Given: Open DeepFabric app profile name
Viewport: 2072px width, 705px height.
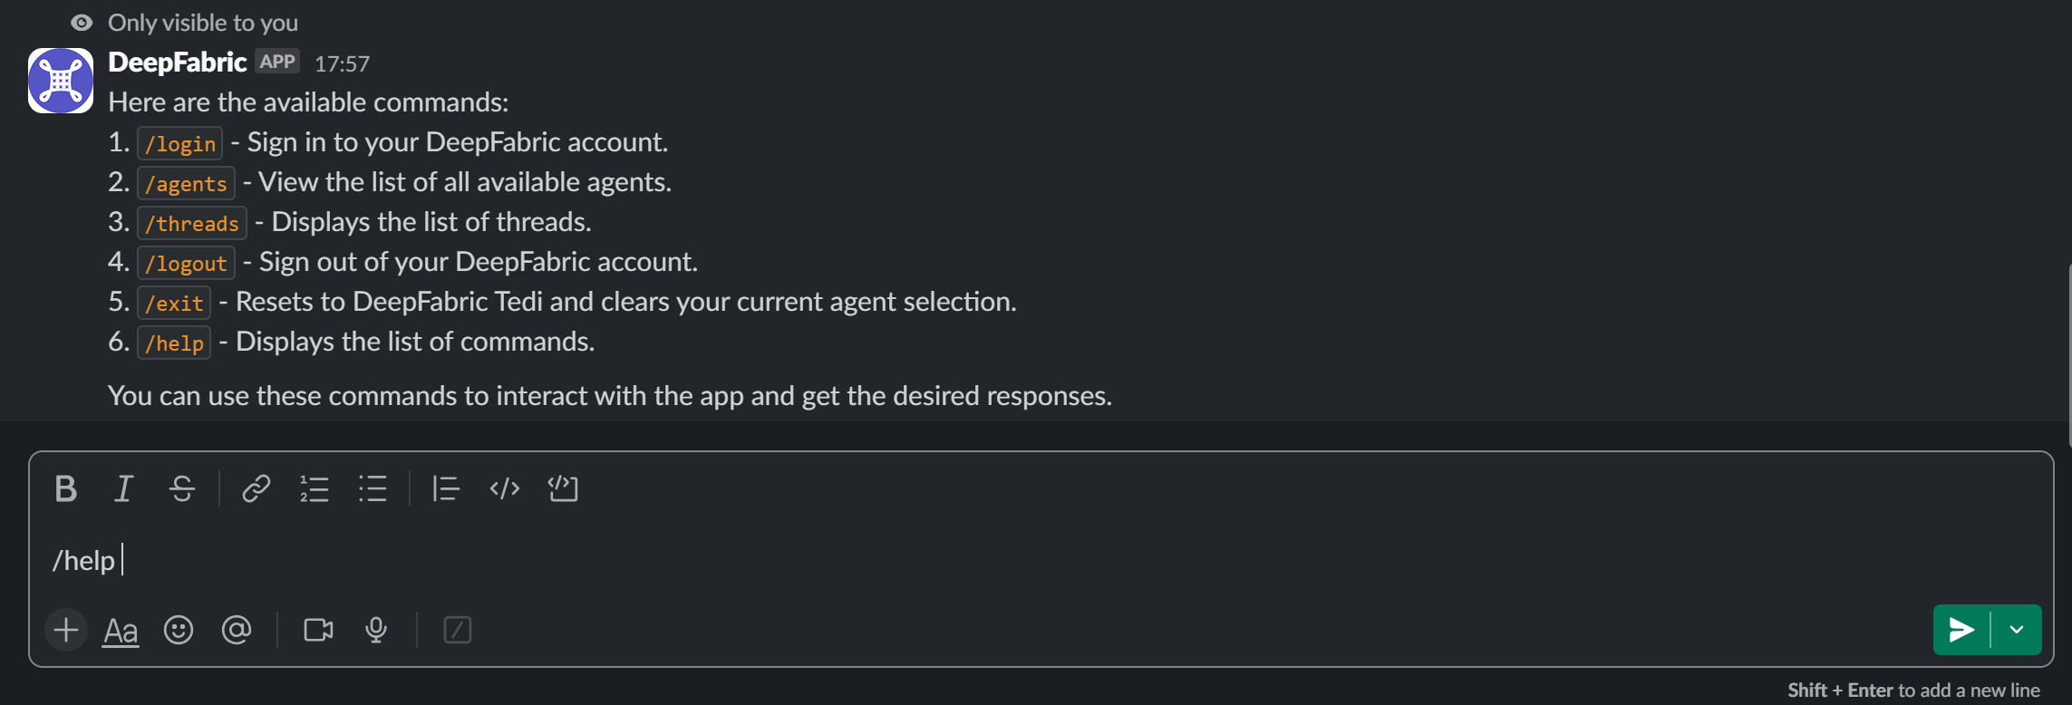Looking at the screenshot, I should point(177,63).
